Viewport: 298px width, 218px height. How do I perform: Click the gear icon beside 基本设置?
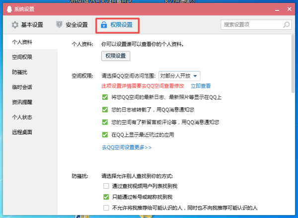pyautogui.click(x=15, y=25)
